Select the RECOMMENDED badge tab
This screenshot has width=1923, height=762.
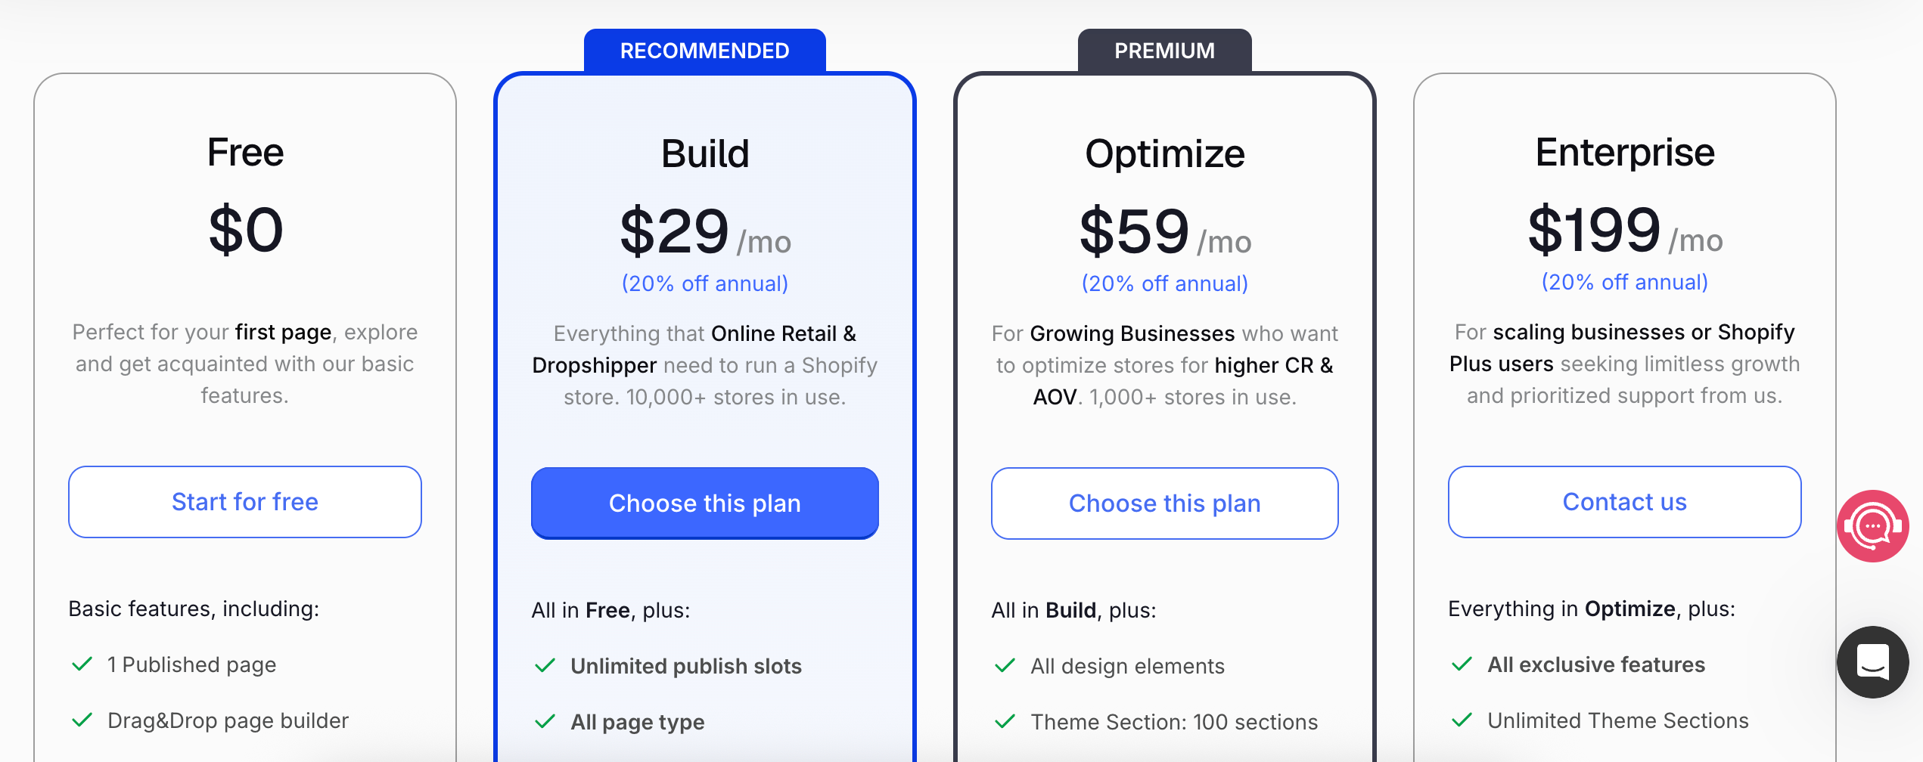(x=705, y=51)
